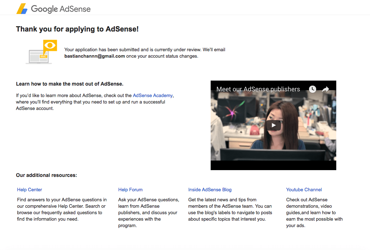Open the AdSense Academy link
The width and height of the screenshot is (370, 250).
(x=153, y=95)
